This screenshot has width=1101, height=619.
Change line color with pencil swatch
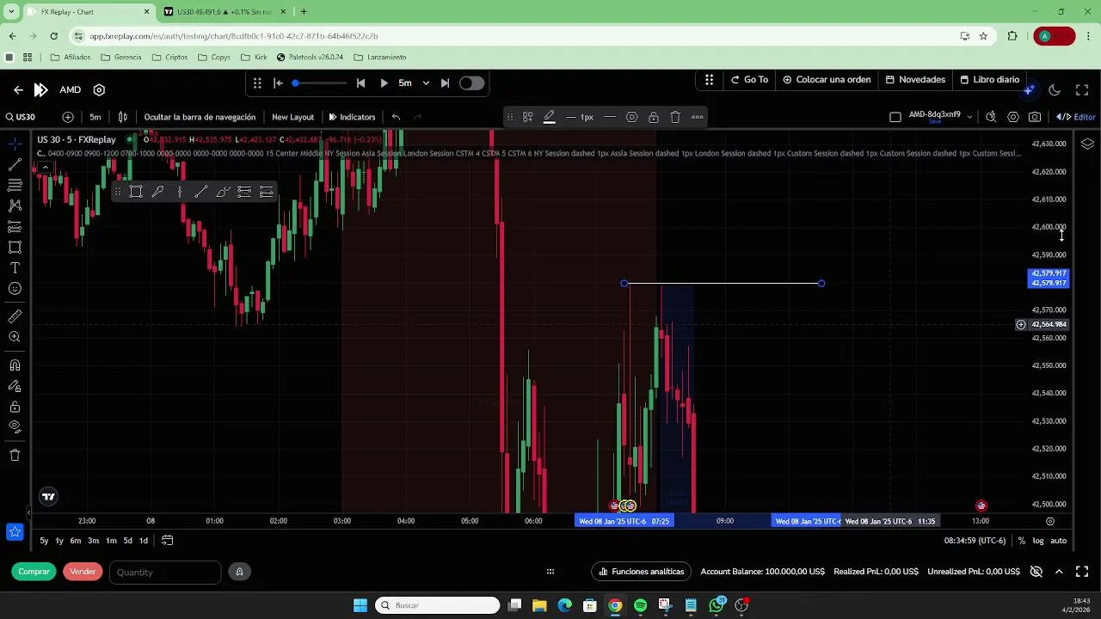tap(550, 117)
